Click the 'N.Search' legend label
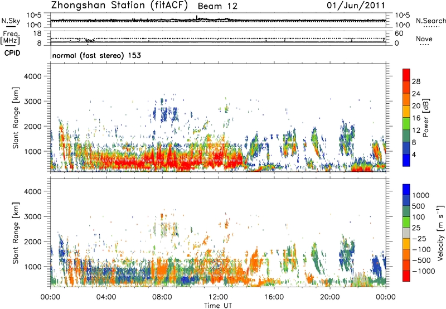The width and height of the screenshot is (446, 309). click(430, 21)
